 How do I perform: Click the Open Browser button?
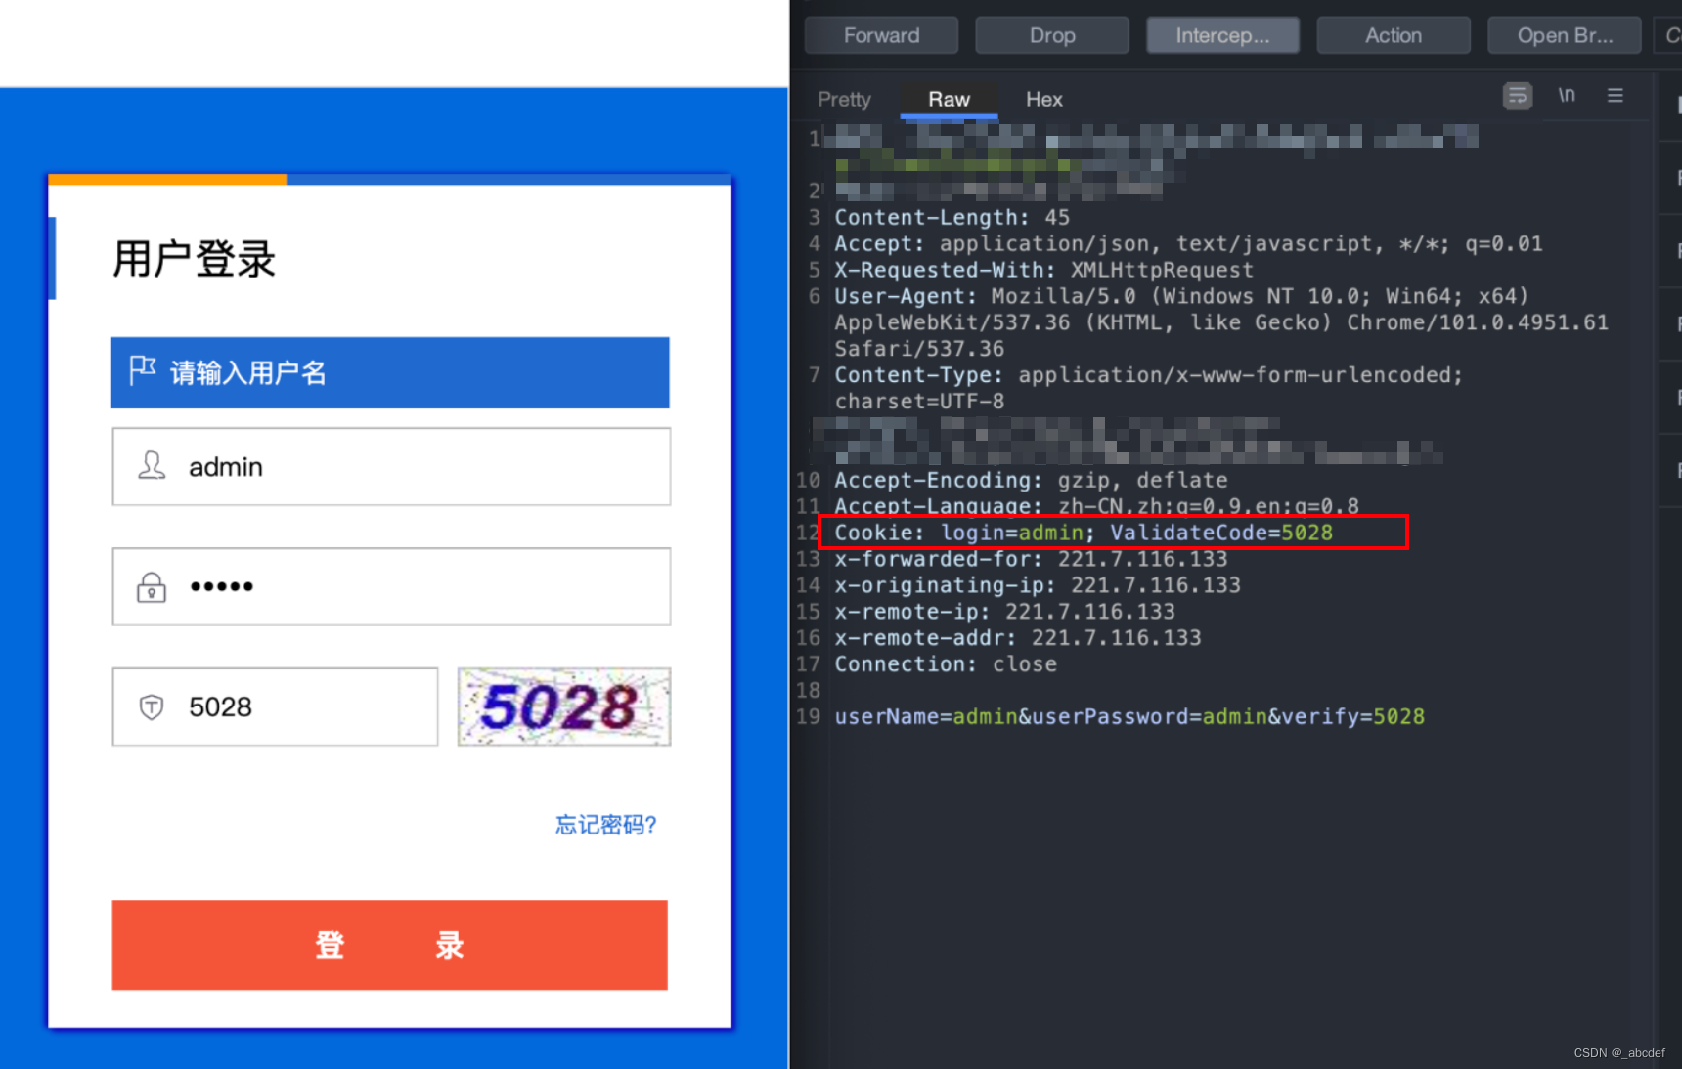[x=1565, y=35]
